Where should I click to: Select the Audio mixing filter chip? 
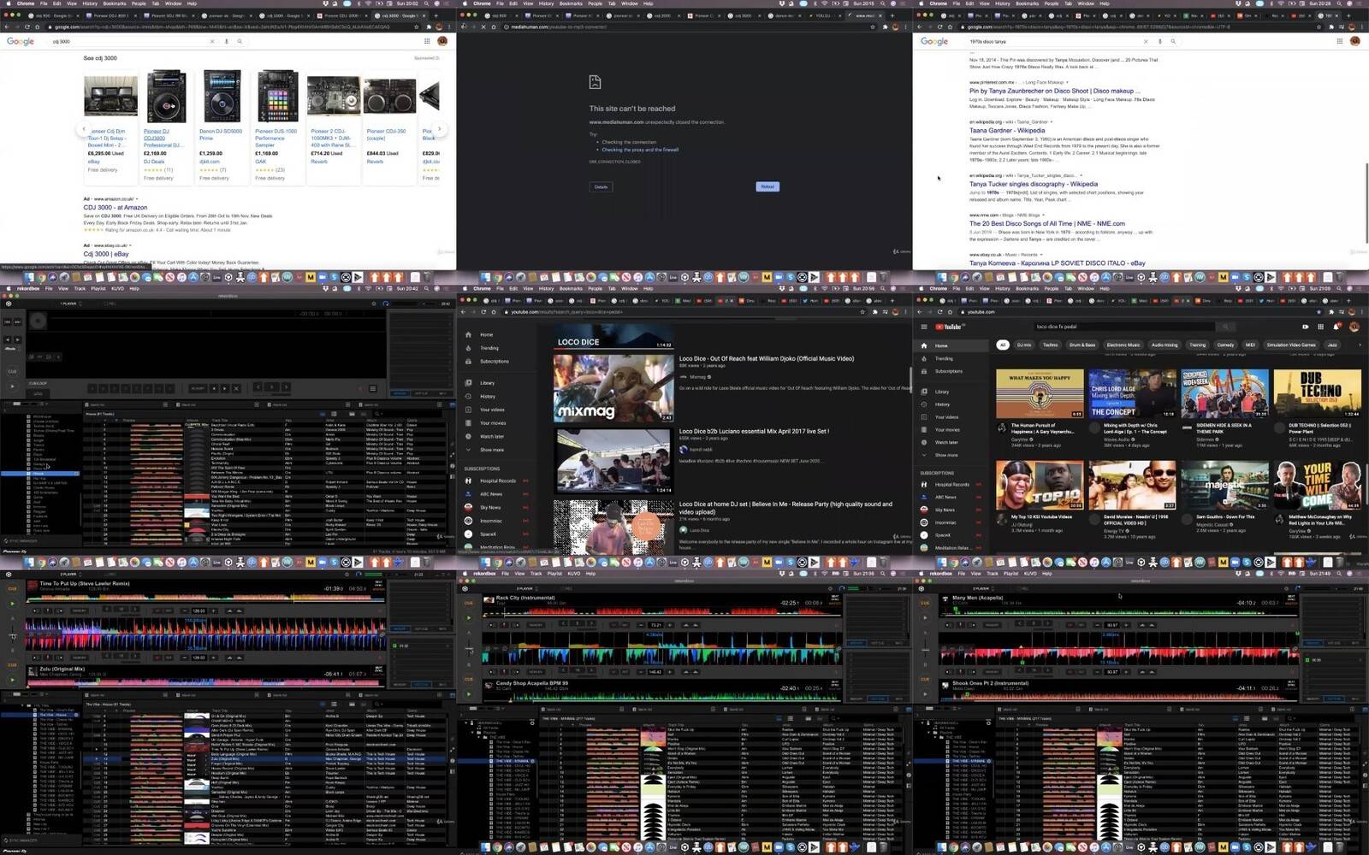pyautogui.click(x=1165, y=345)
